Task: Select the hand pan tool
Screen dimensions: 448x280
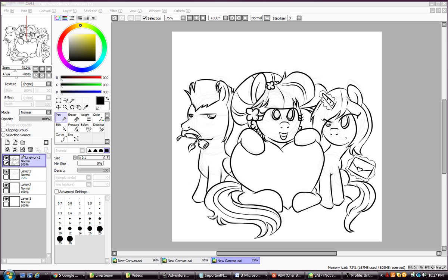Action: pos(79,107)
